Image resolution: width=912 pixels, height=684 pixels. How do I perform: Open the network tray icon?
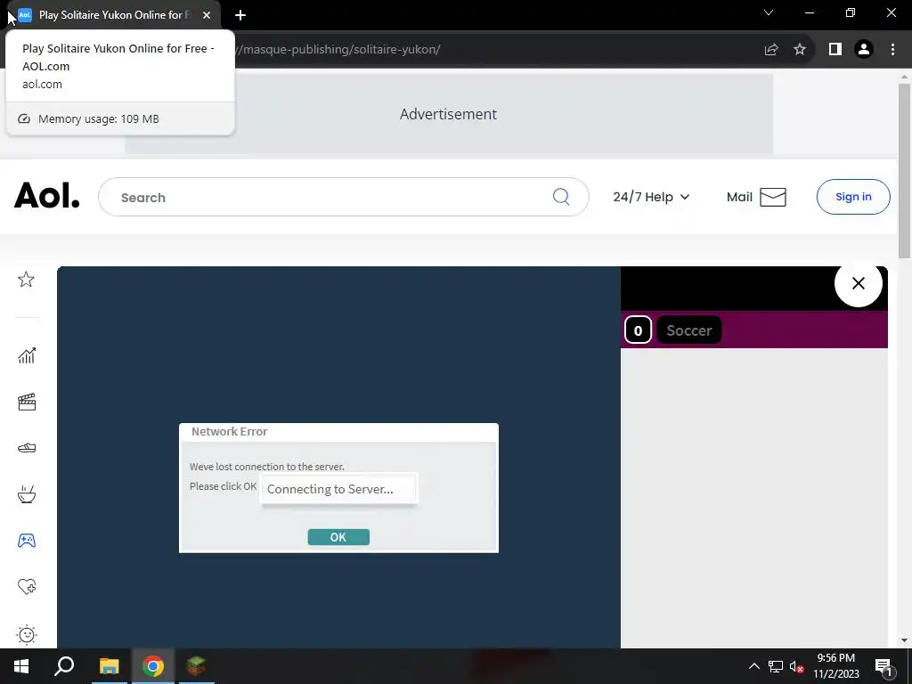pyautogui.click(x=776, y=666)
